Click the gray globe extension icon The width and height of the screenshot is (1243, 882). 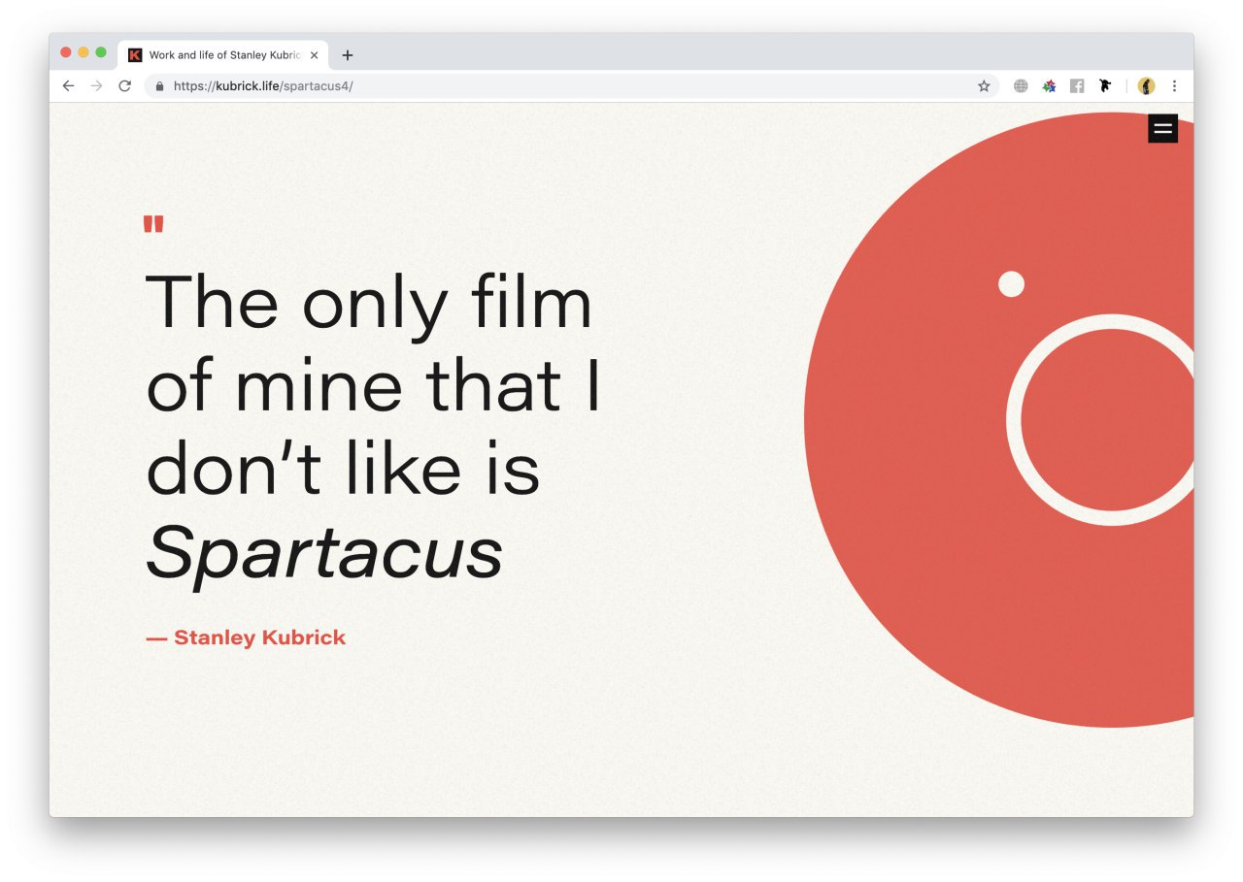(1021, 86)
